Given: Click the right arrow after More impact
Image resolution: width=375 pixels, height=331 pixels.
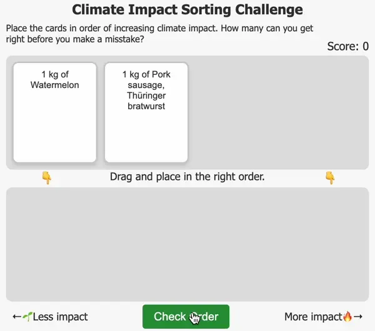Looking at the screenshot, I should (358, 317).
